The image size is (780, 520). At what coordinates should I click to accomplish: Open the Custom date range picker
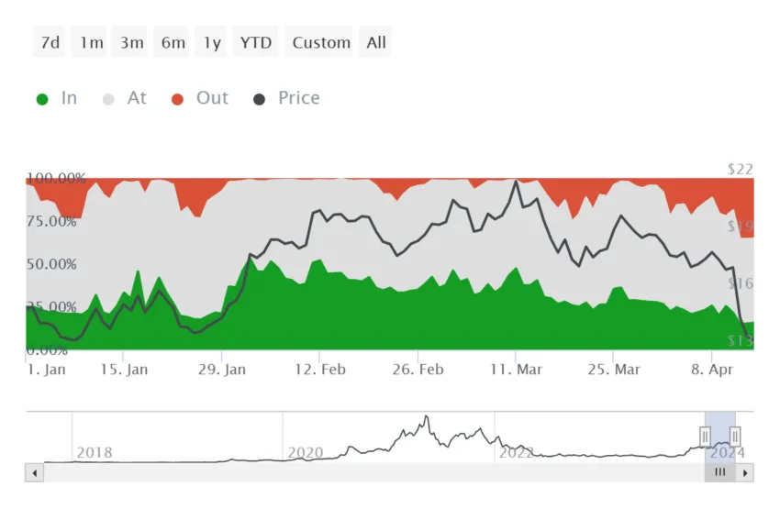(321, 42)
